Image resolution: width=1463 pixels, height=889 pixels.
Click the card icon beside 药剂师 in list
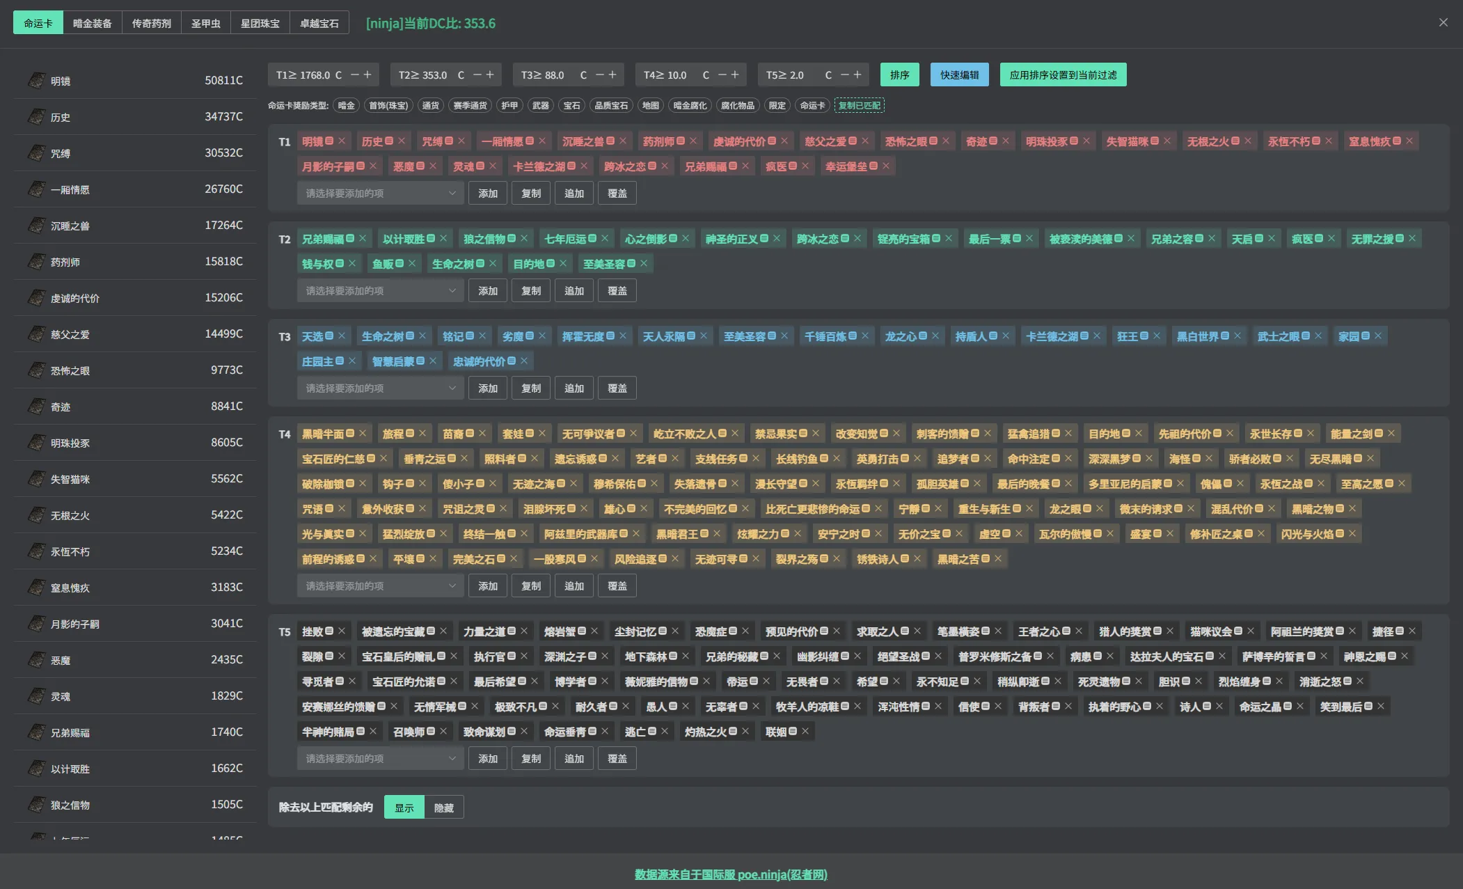[x=36, y=262]
